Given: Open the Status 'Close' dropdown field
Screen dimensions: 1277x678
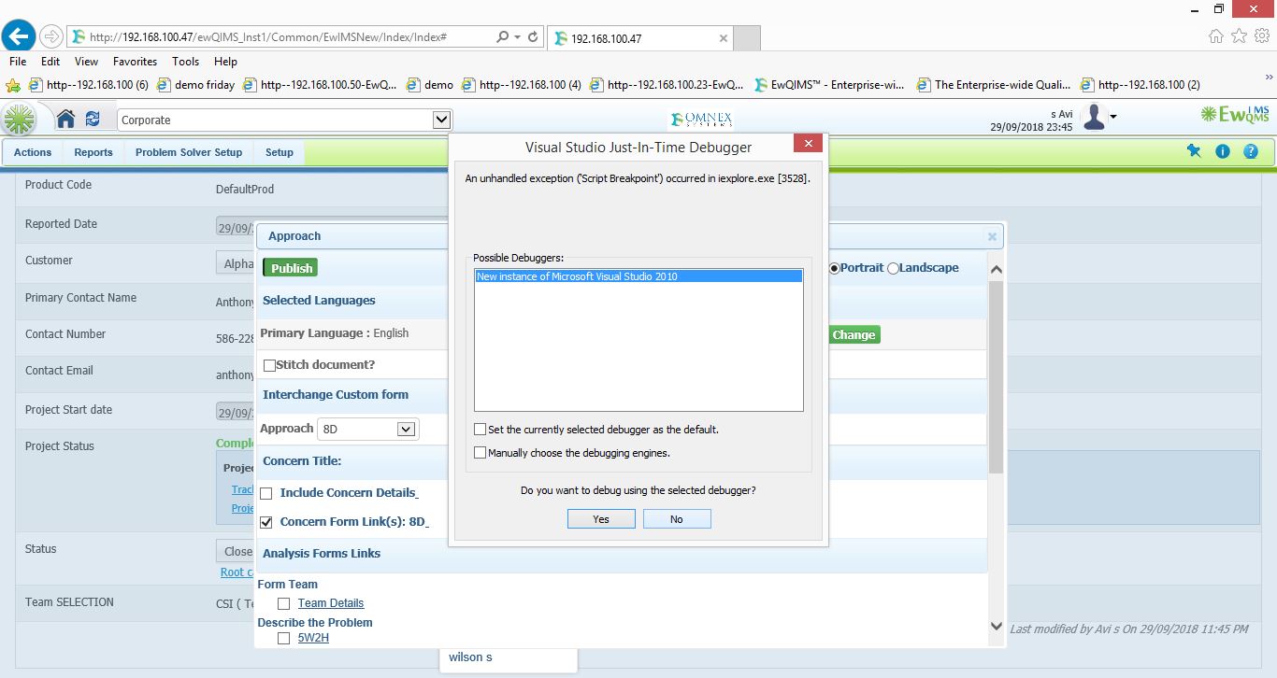Looking at the screenshot, I should (236, 551).
